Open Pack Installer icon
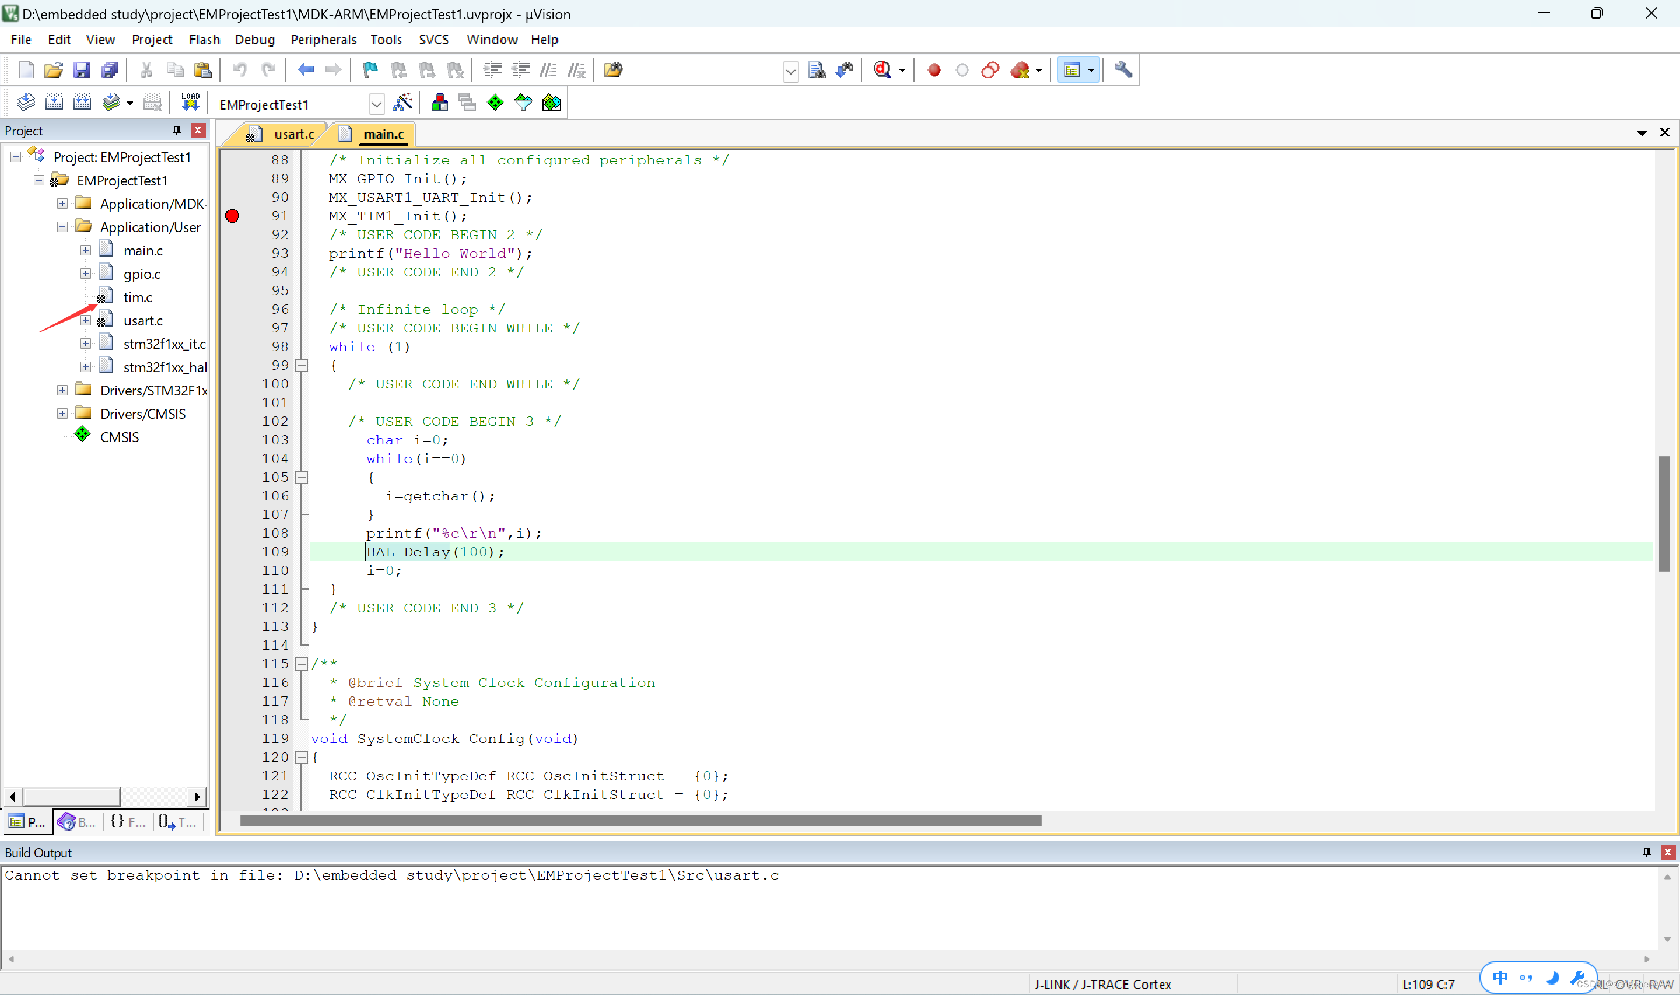This screenshot has width=1680, height=995. click(551, 103)
